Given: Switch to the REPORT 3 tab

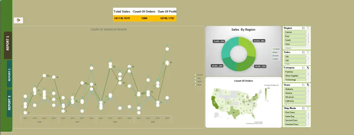Looking at the screenshot, I should pyautogui.click(x=9, y=103).
